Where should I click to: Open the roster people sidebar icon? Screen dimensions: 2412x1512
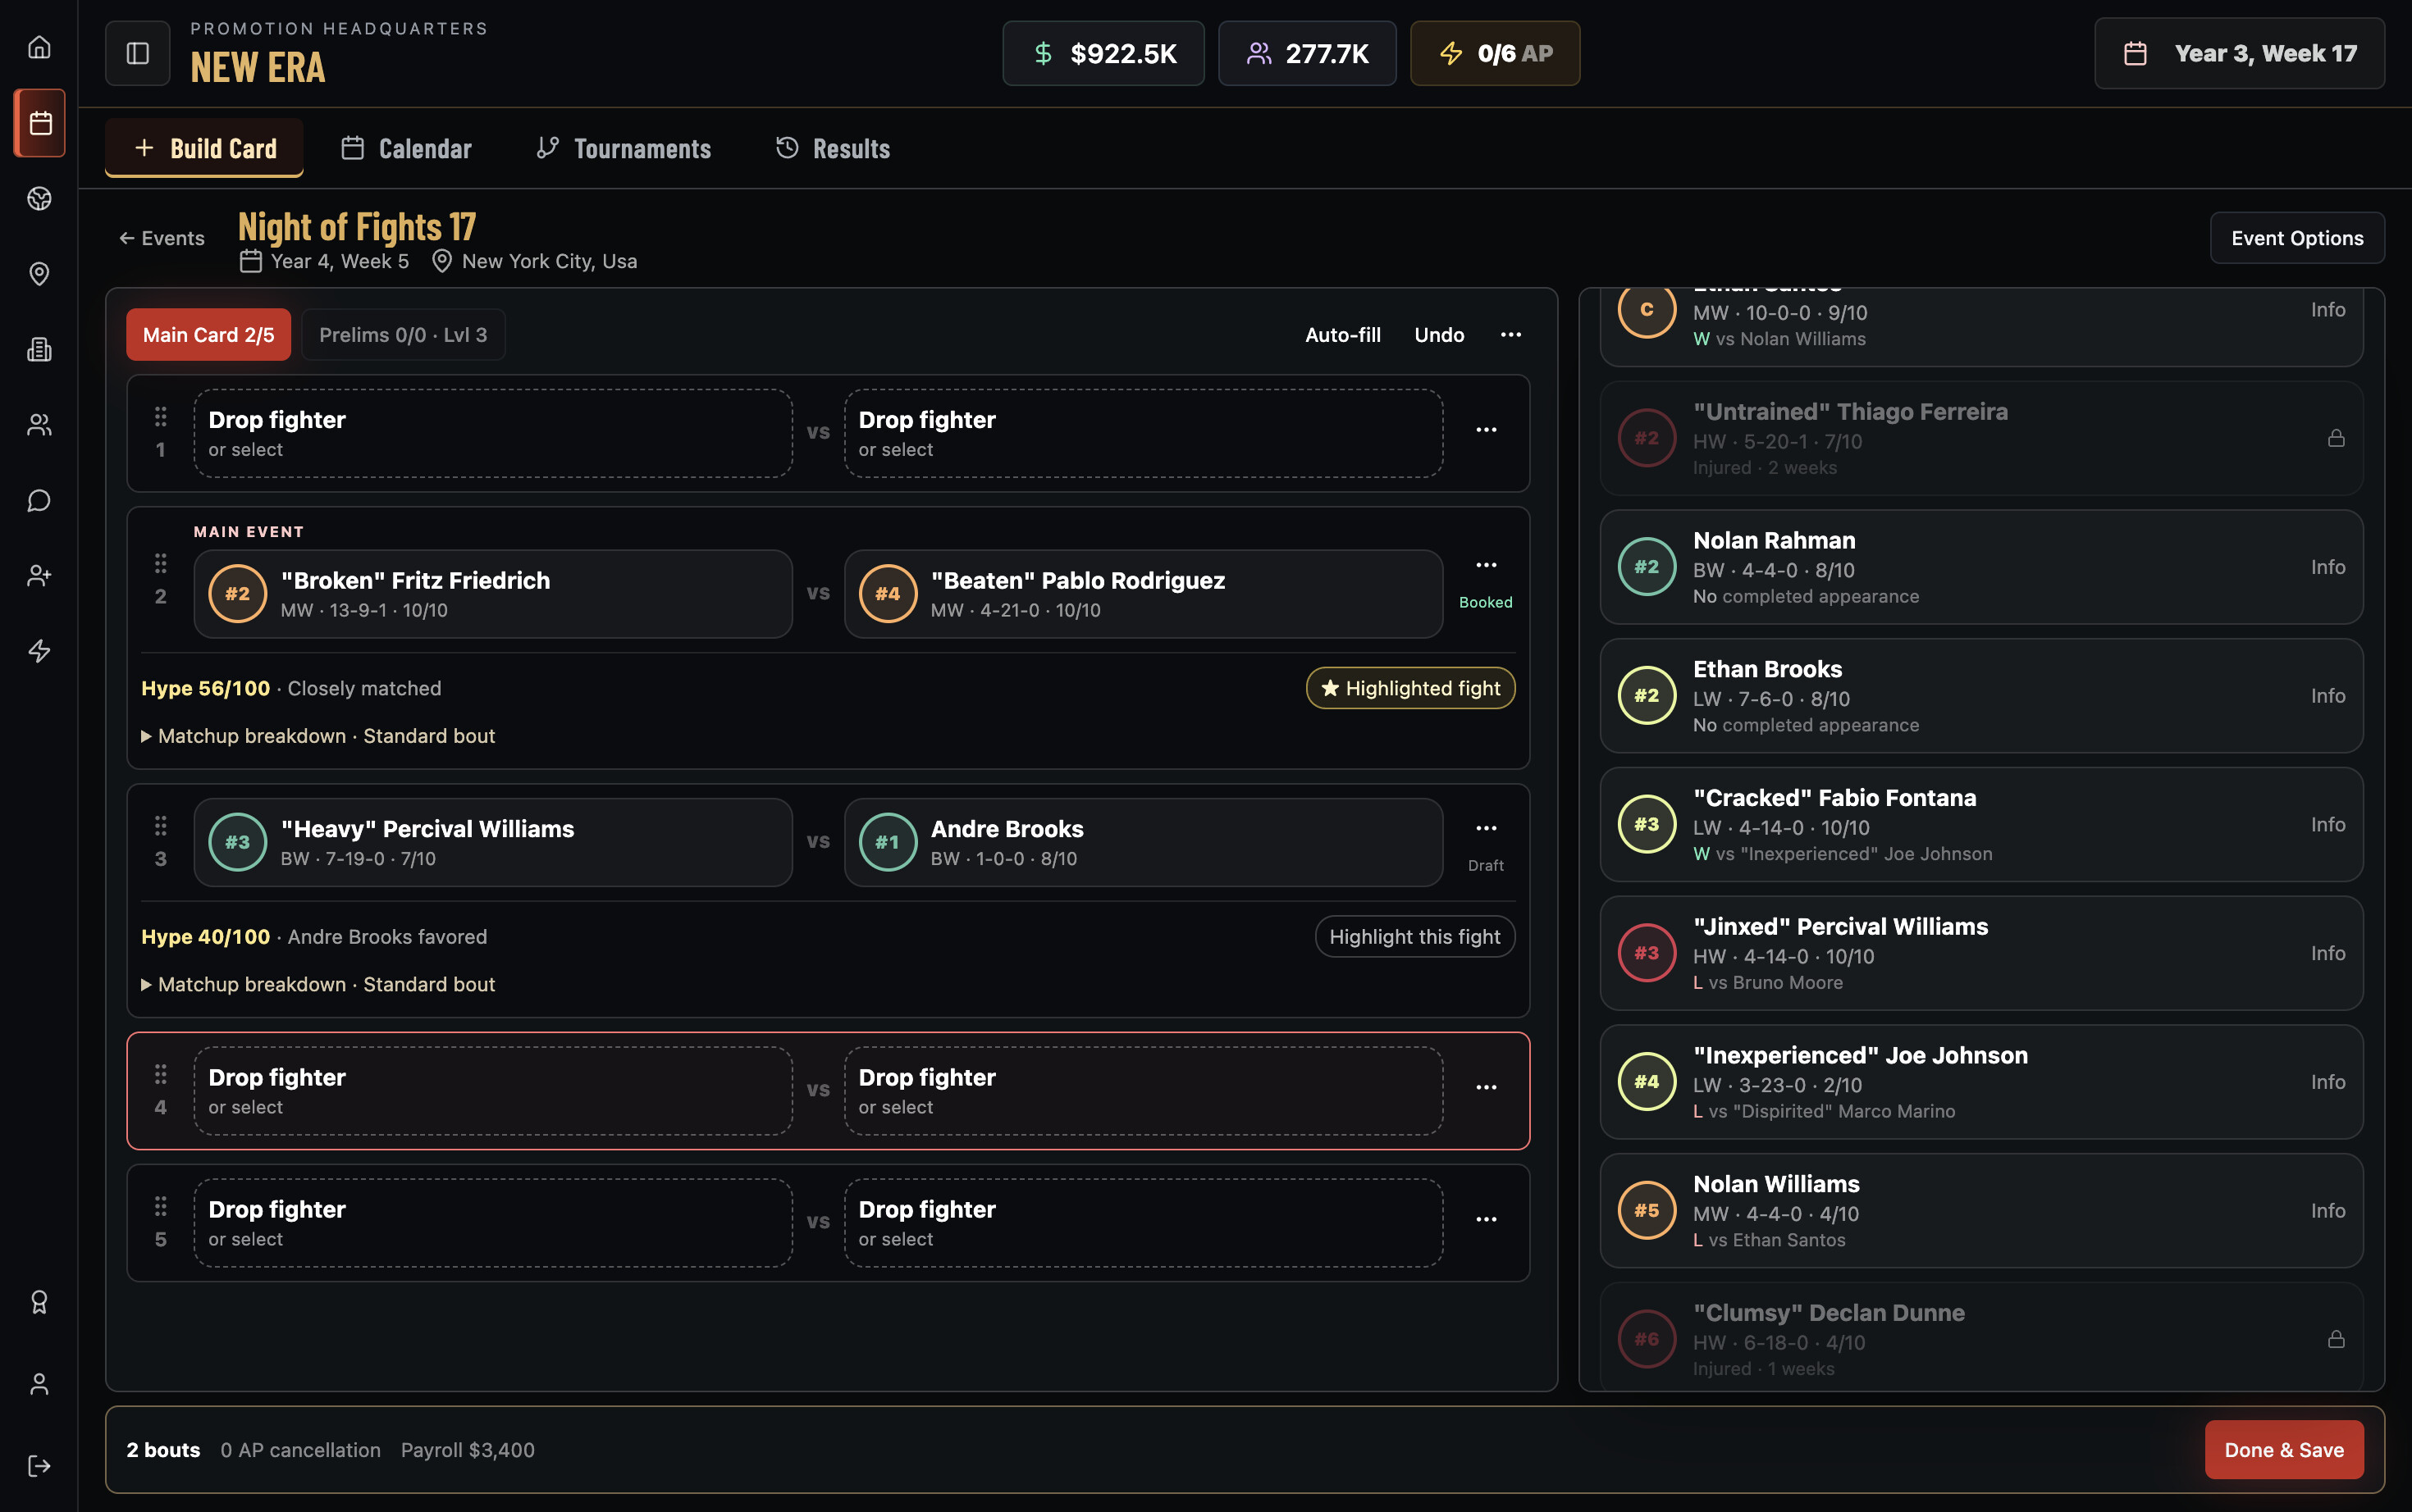click(39, 425)
